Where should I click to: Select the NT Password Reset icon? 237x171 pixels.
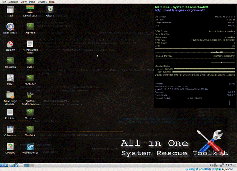(30, 47)
